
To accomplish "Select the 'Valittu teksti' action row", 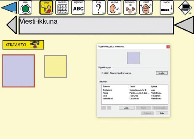I will coord(135,99).
